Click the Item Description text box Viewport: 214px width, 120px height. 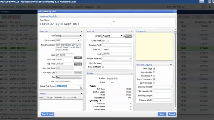coord(69,47)
